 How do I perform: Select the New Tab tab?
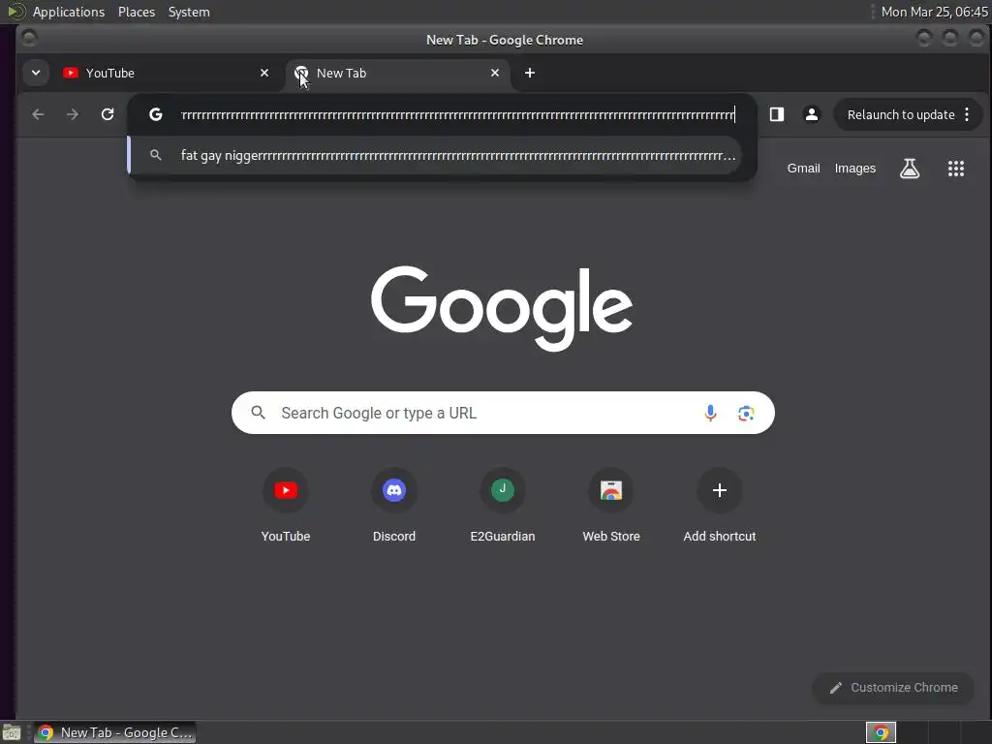[x=398, y=73]
